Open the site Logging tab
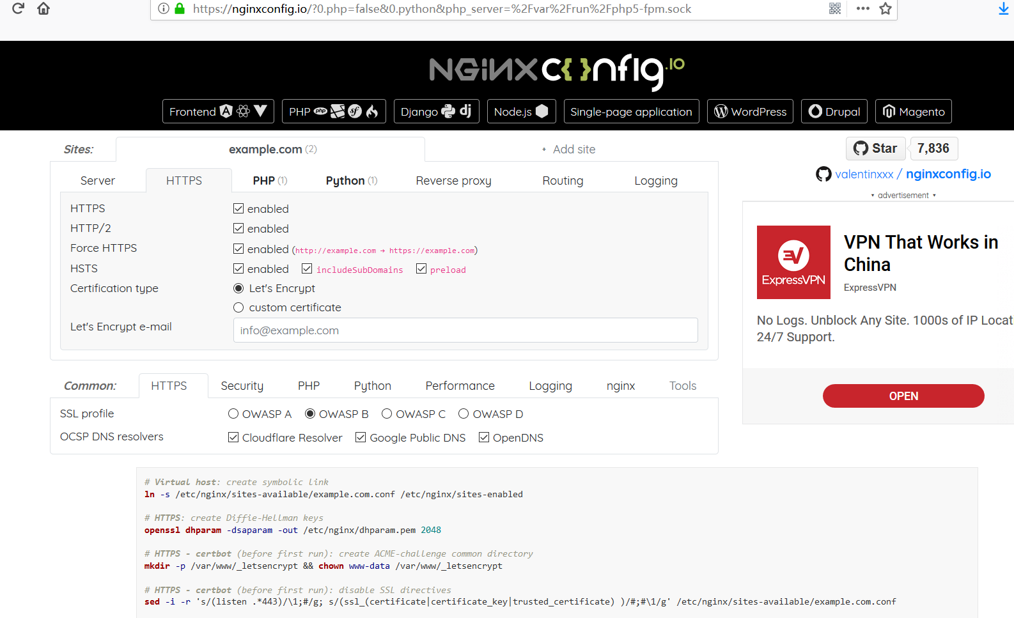The height and width of the screenshot is (618, 1014). coord(656,180)
